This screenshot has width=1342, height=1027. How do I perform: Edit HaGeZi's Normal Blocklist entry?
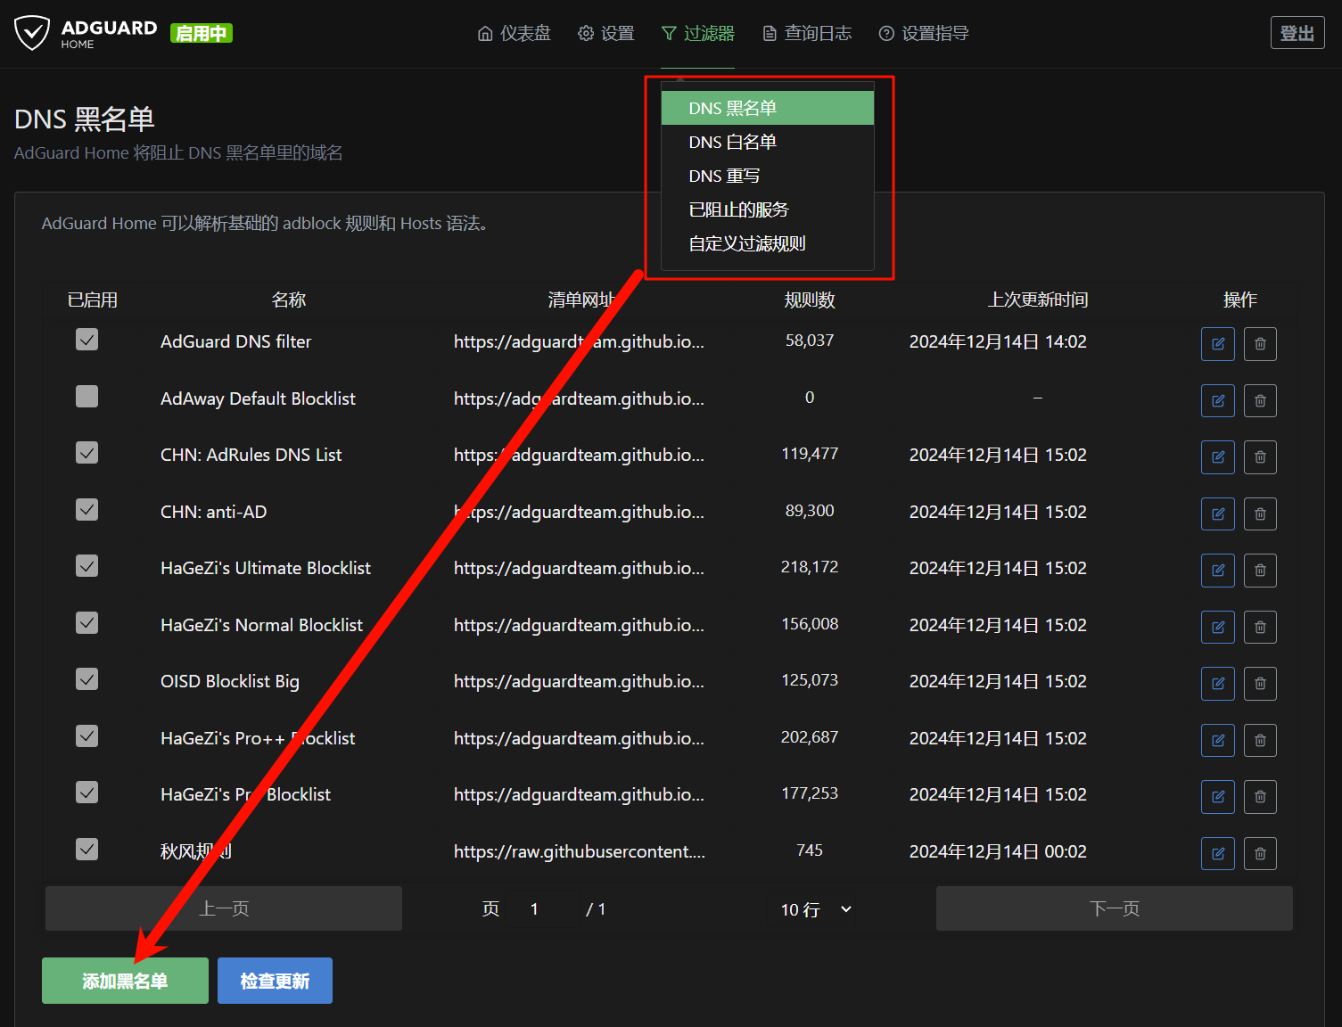[x=1217, y=627]
